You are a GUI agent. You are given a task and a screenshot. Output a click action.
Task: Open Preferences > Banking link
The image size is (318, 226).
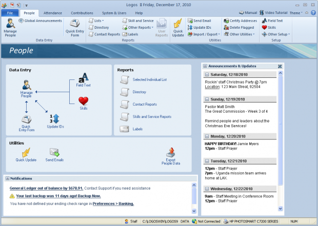(x=113, y=203)
